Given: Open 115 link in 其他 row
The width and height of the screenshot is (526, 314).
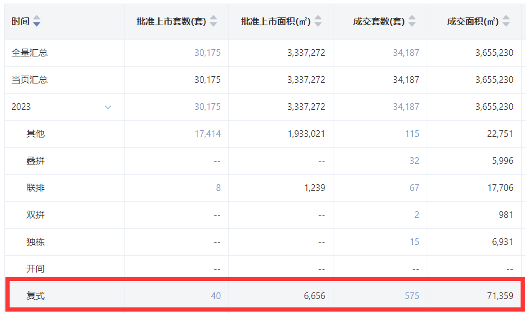Looking at the screenshot, I should [x=412, y=134].
